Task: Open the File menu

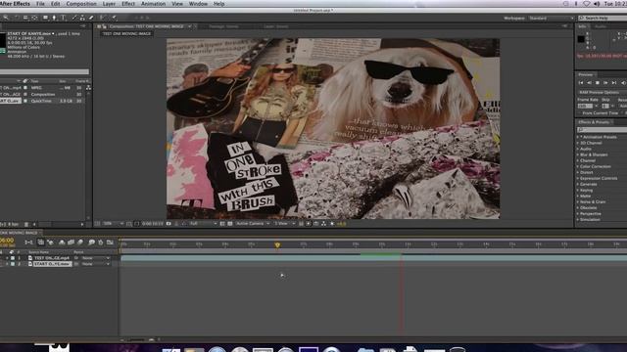Action: click(40, 4)
